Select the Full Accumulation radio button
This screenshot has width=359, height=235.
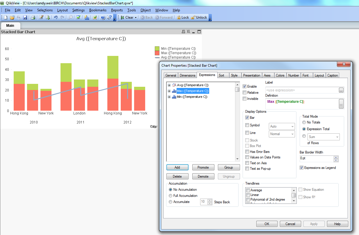[x=170, y=196]
